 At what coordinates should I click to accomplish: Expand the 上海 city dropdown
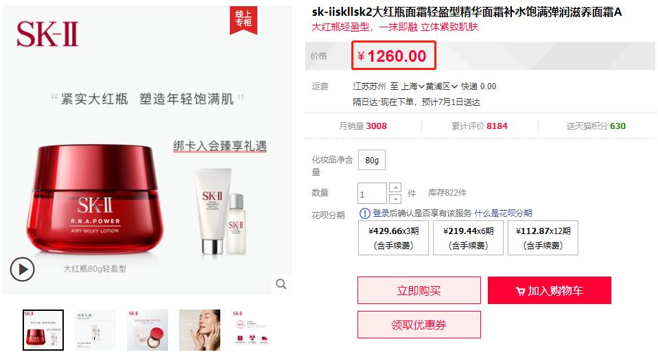pos(413,86)
